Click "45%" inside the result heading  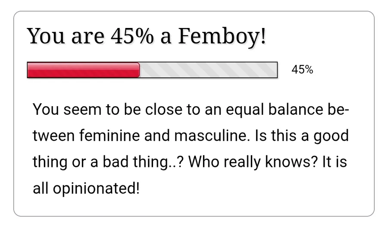[132, 37]
